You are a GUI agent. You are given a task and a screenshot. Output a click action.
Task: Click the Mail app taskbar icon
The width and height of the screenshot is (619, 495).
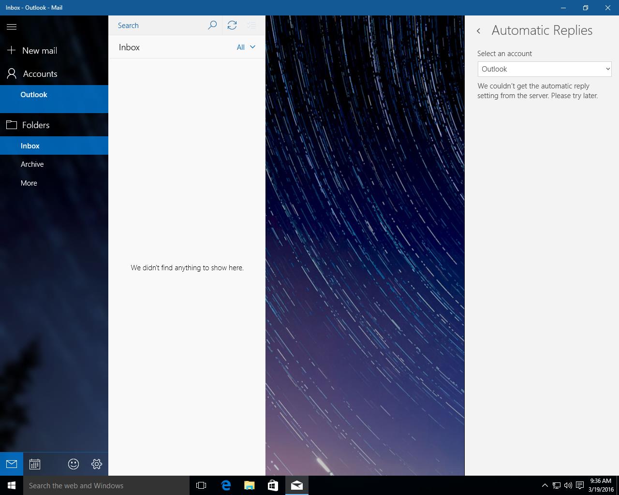pyautogui.click(x=297, y=485)
